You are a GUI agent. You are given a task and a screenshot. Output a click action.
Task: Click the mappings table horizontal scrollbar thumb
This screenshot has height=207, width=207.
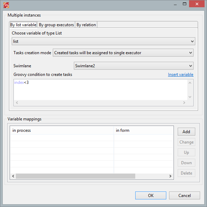pyautogui.click(x=75, y=176)
